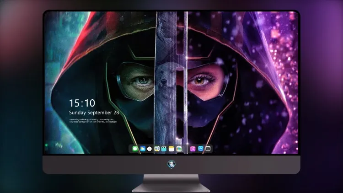Open the dock icon left of the clapperboard

point(157,149)
